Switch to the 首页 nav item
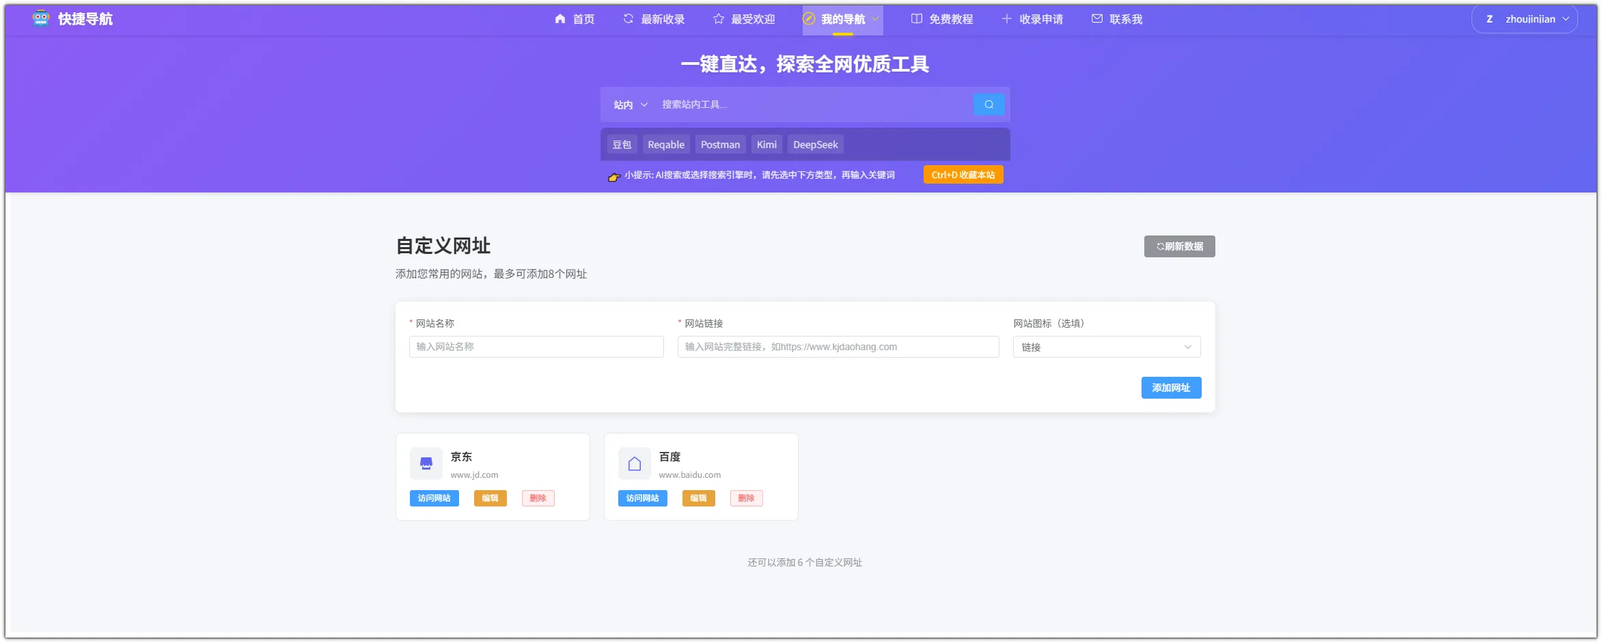 (582, 18)
